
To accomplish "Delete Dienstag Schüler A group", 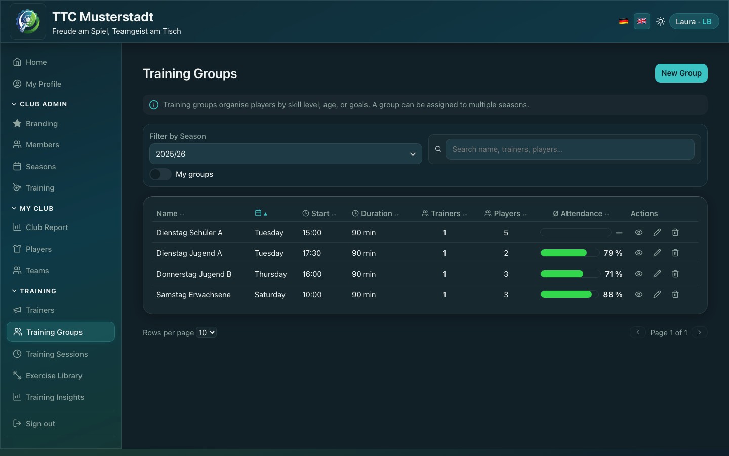I will click(x=675, y=232).
